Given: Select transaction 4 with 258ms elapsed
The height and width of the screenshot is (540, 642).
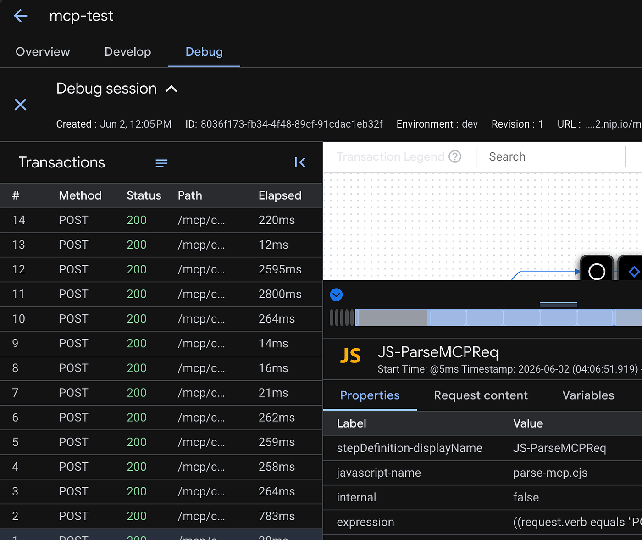Looking at the screenshot, I should [x=161, y=467].
